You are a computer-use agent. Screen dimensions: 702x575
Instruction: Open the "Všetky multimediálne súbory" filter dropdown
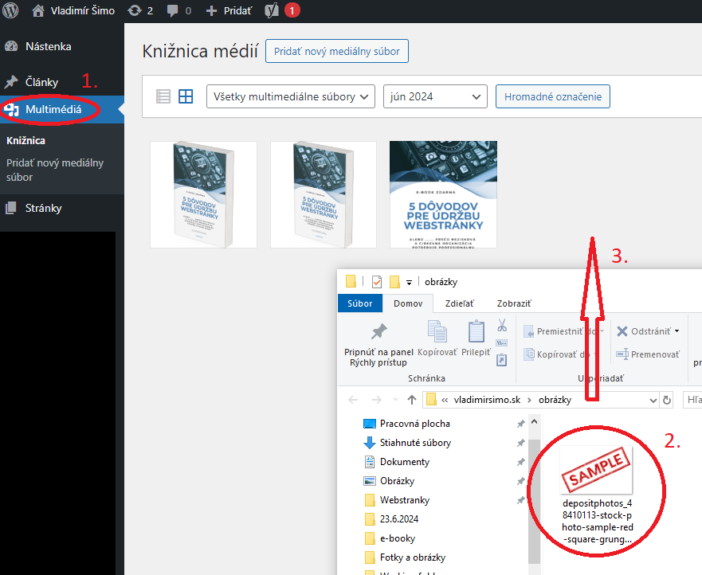pyautogui.click(x=291, y=96)
